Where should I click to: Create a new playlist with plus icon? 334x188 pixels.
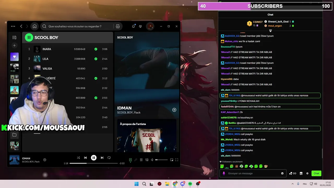coord(14,45)
